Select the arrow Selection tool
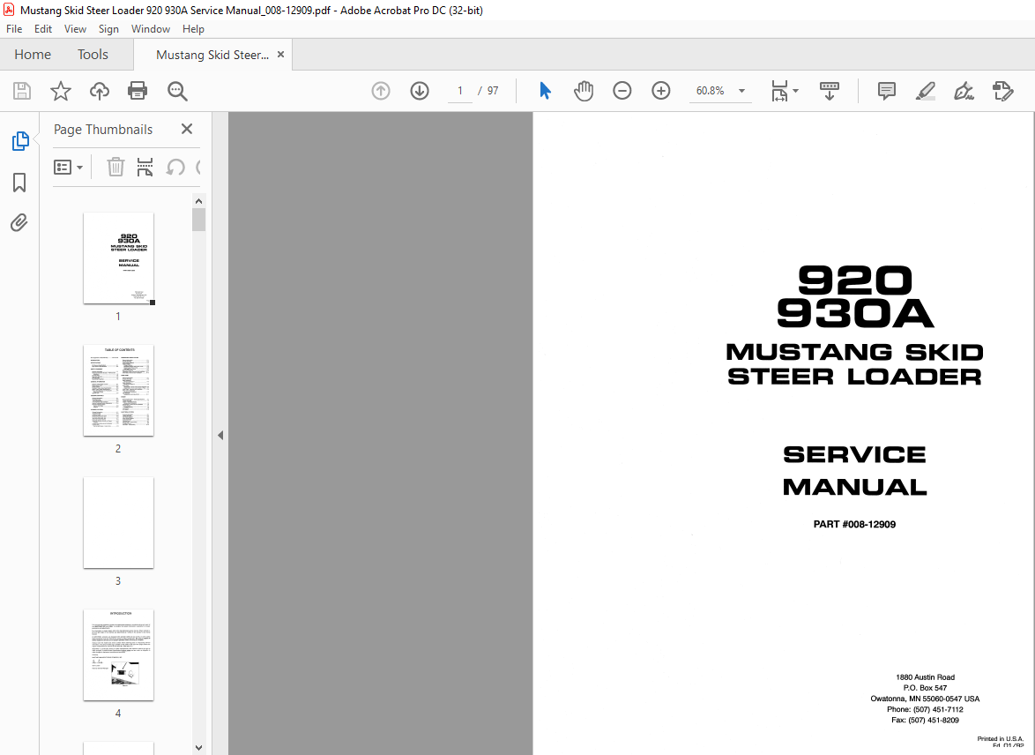 [x=545, y=91]
